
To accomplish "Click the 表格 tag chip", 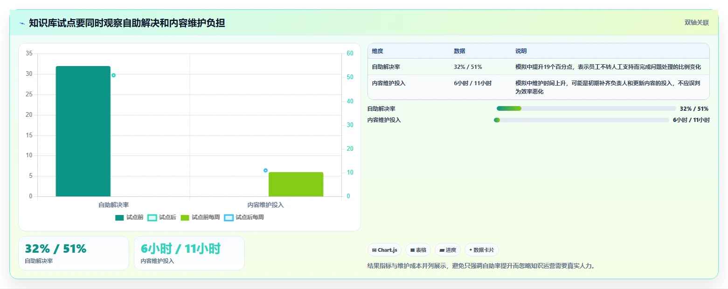I will coord(418,250).
